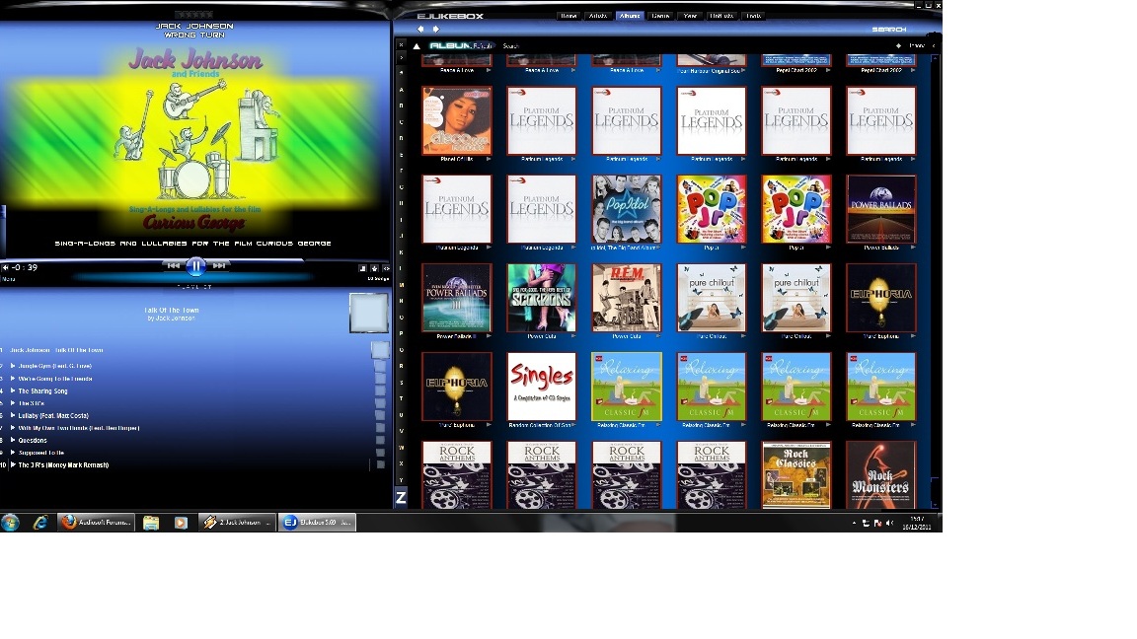Skip to the previous track
This screenshot has height=639, width=1137.
174,266
